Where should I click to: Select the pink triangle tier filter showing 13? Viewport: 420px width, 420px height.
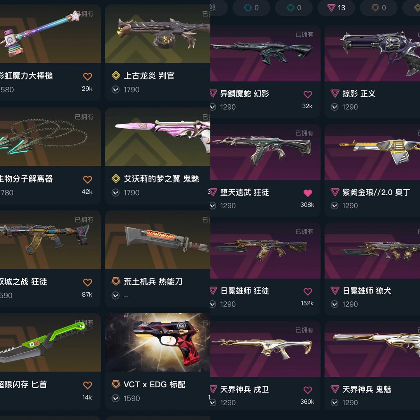click(x=336, y=8)
